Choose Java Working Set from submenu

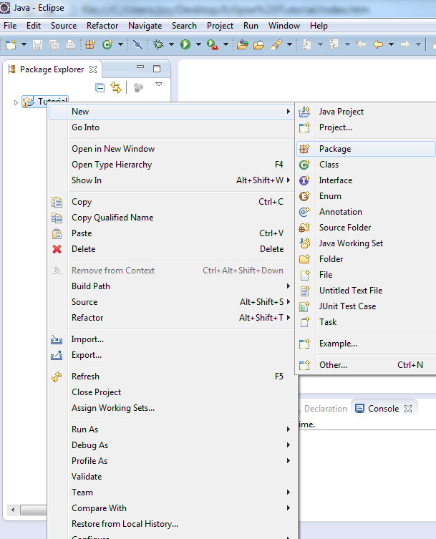click(366, 243)
